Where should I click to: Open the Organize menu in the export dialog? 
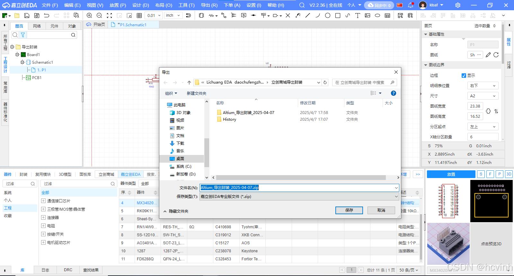tap(171, 93)
